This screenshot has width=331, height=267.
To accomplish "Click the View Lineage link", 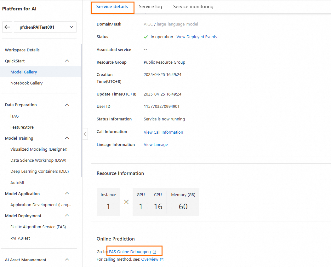I will pos(156,144).
